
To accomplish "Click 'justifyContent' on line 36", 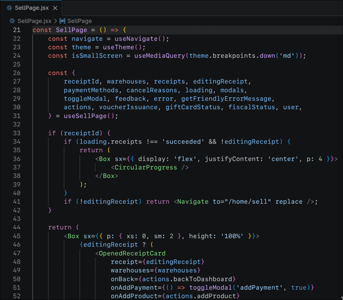I will (232, 159).
